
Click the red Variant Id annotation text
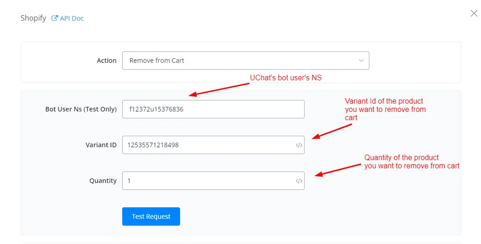[385, 109]
